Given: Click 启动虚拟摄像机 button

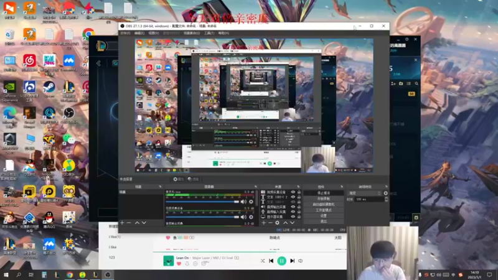Looking at the screenshot, I should click(323, 205).
